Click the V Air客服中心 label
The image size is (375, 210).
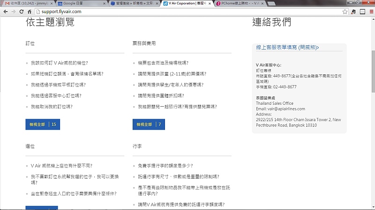(269, 65)
